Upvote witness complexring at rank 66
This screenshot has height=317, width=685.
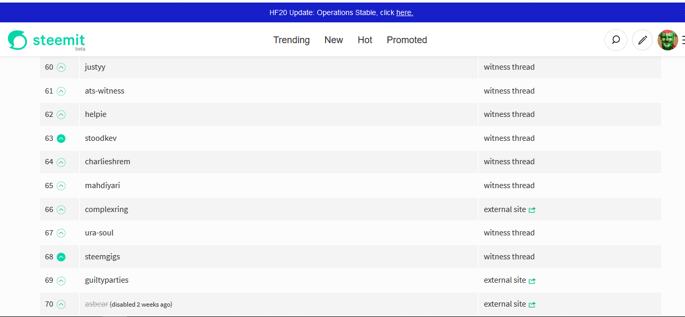click(61, 209)
